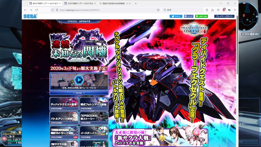
Task: Click the 検索 search box
Action: 183,10
